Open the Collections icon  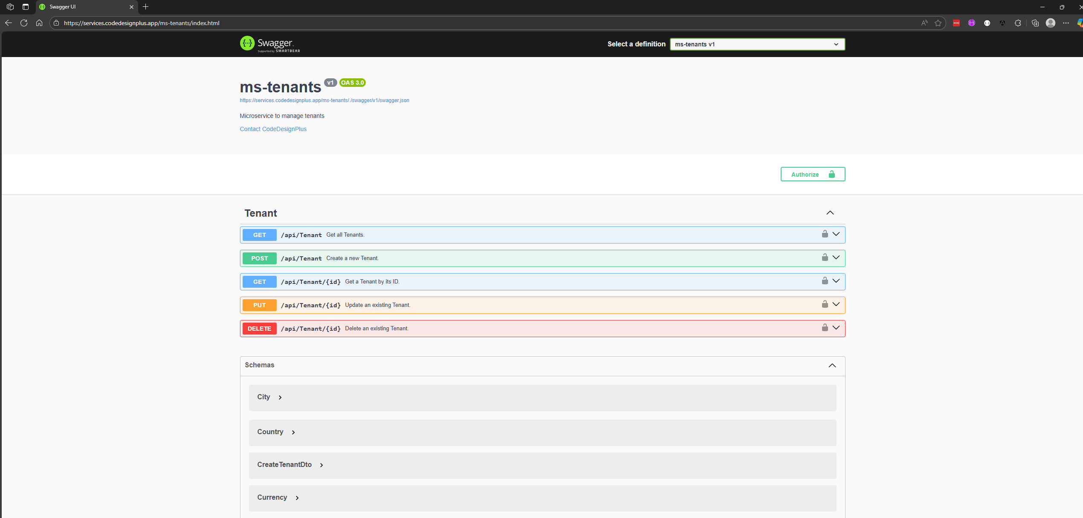pos(1035,23)
